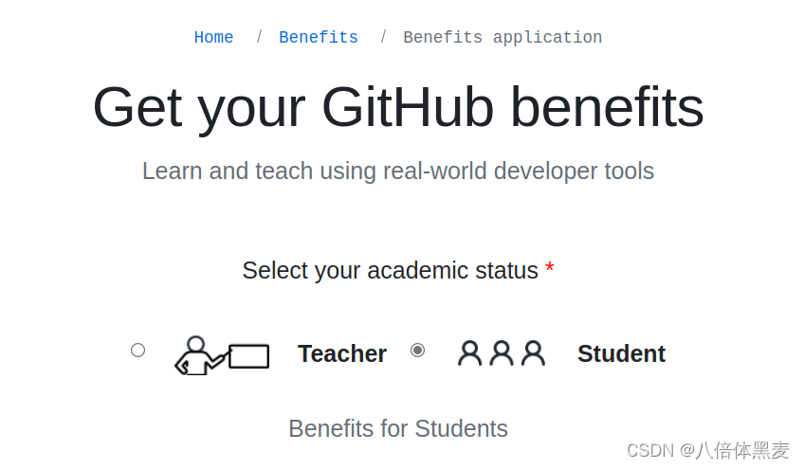Click the 'Get your GitHub benefits' heading
Image resolution: width=804 pixels, height=469 pixels.
398,107
